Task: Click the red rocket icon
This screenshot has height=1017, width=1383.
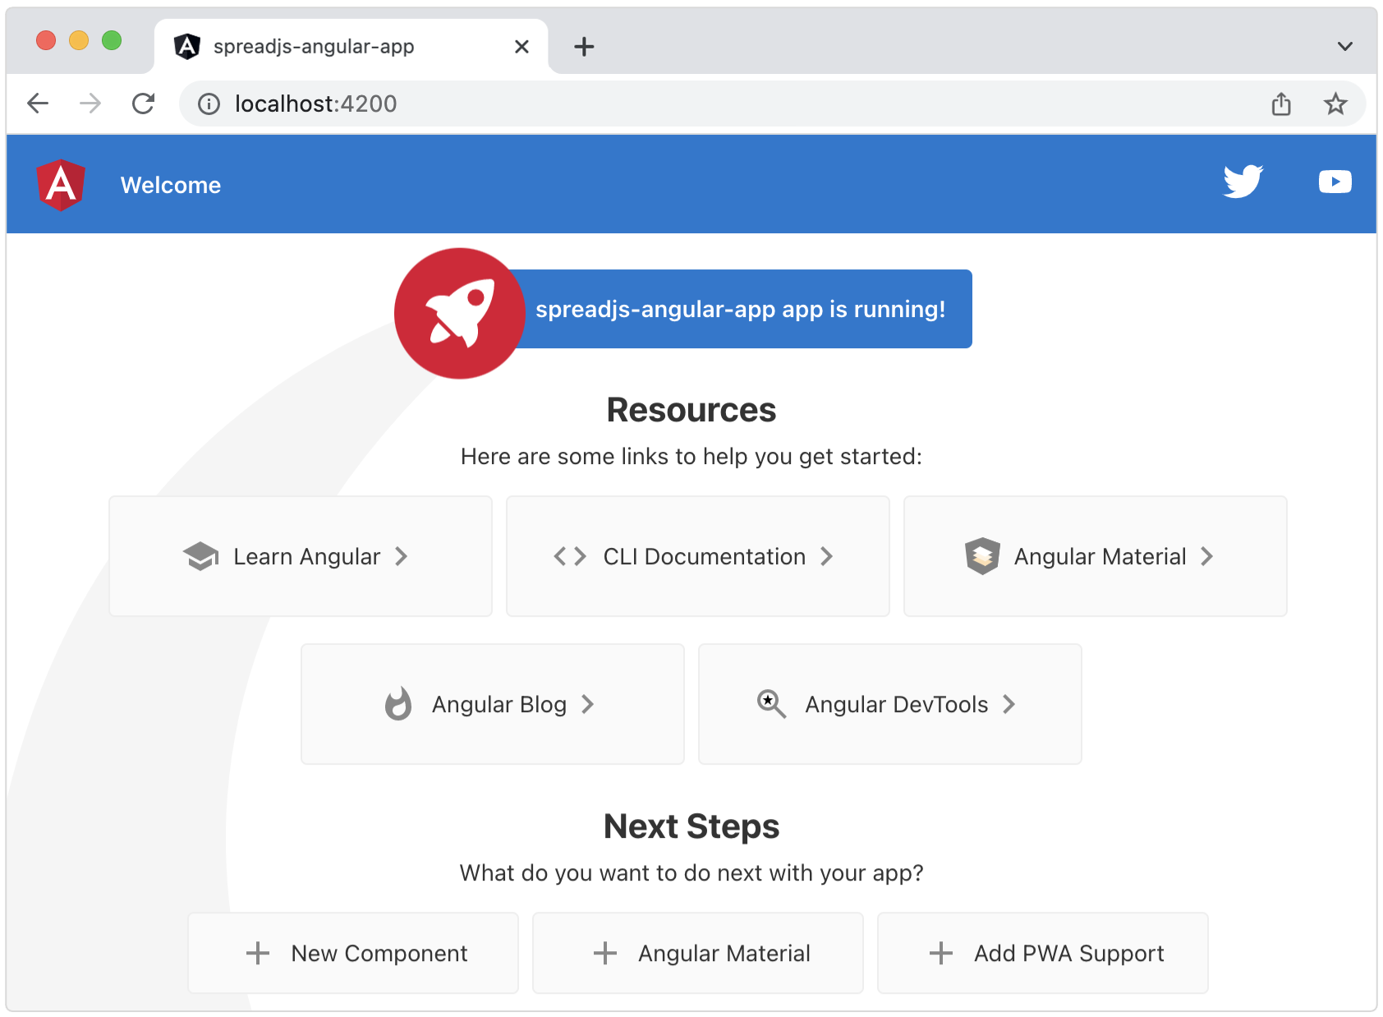Action: (x=460, y=314)
